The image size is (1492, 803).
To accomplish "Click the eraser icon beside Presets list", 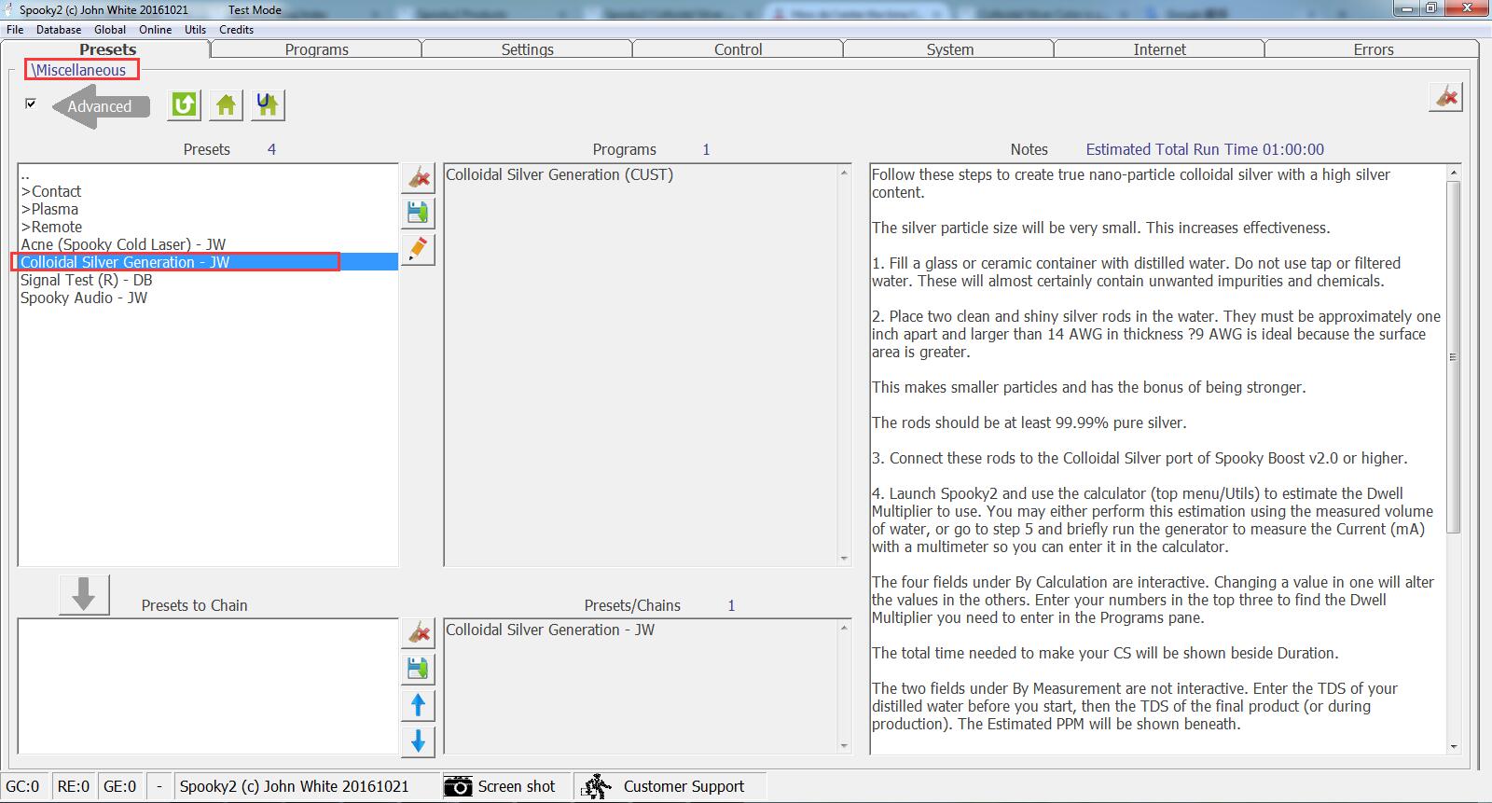I will click(x=418, y=177).
